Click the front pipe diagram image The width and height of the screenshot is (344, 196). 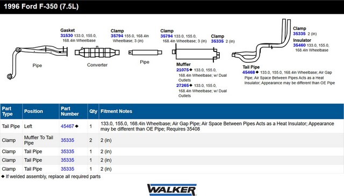pyautogui.click(x=37, y=62)
